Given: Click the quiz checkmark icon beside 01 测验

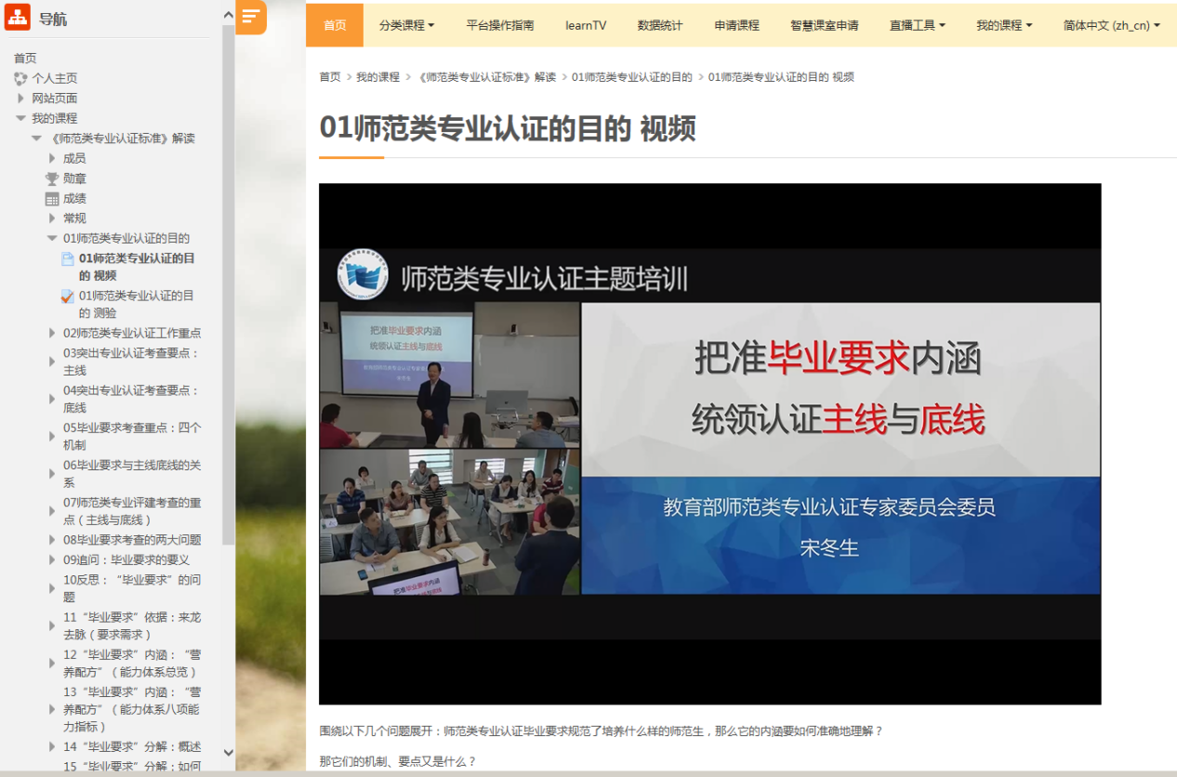Looking at the screenshot, I should point(68,296).
